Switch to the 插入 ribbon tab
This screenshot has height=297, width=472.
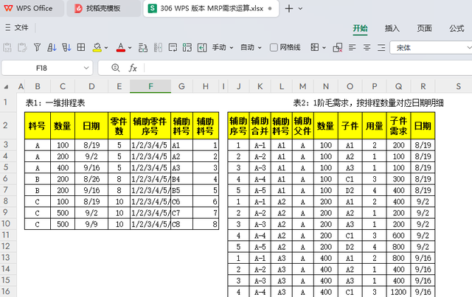pyautogui.click(x=392, y=28)
